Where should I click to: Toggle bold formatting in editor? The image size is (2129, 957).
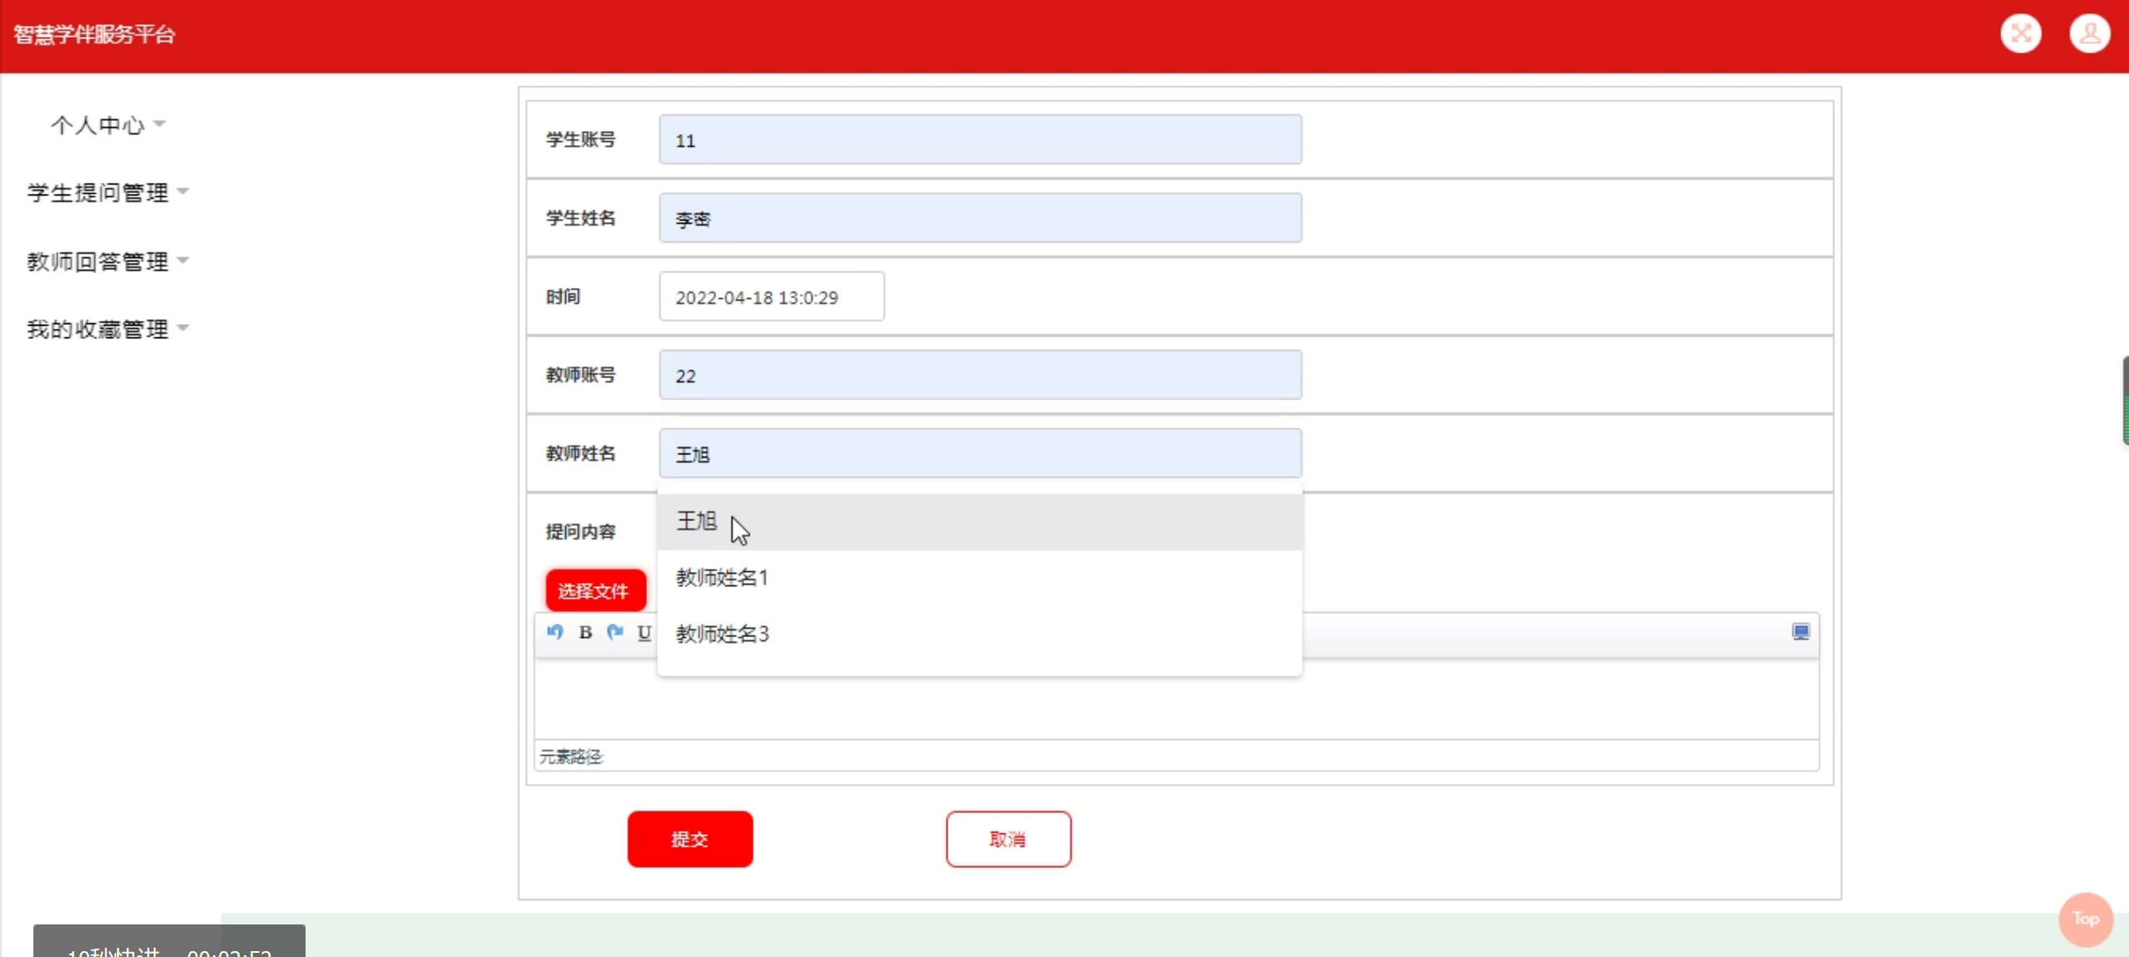click(x=585, y=632)
